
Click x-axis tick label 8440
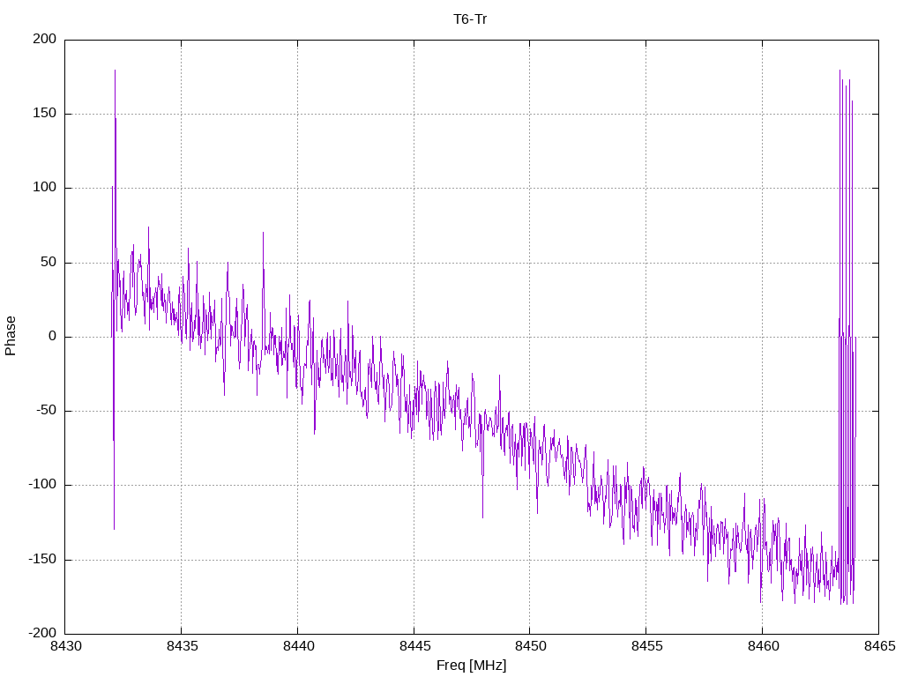(298, 646)
